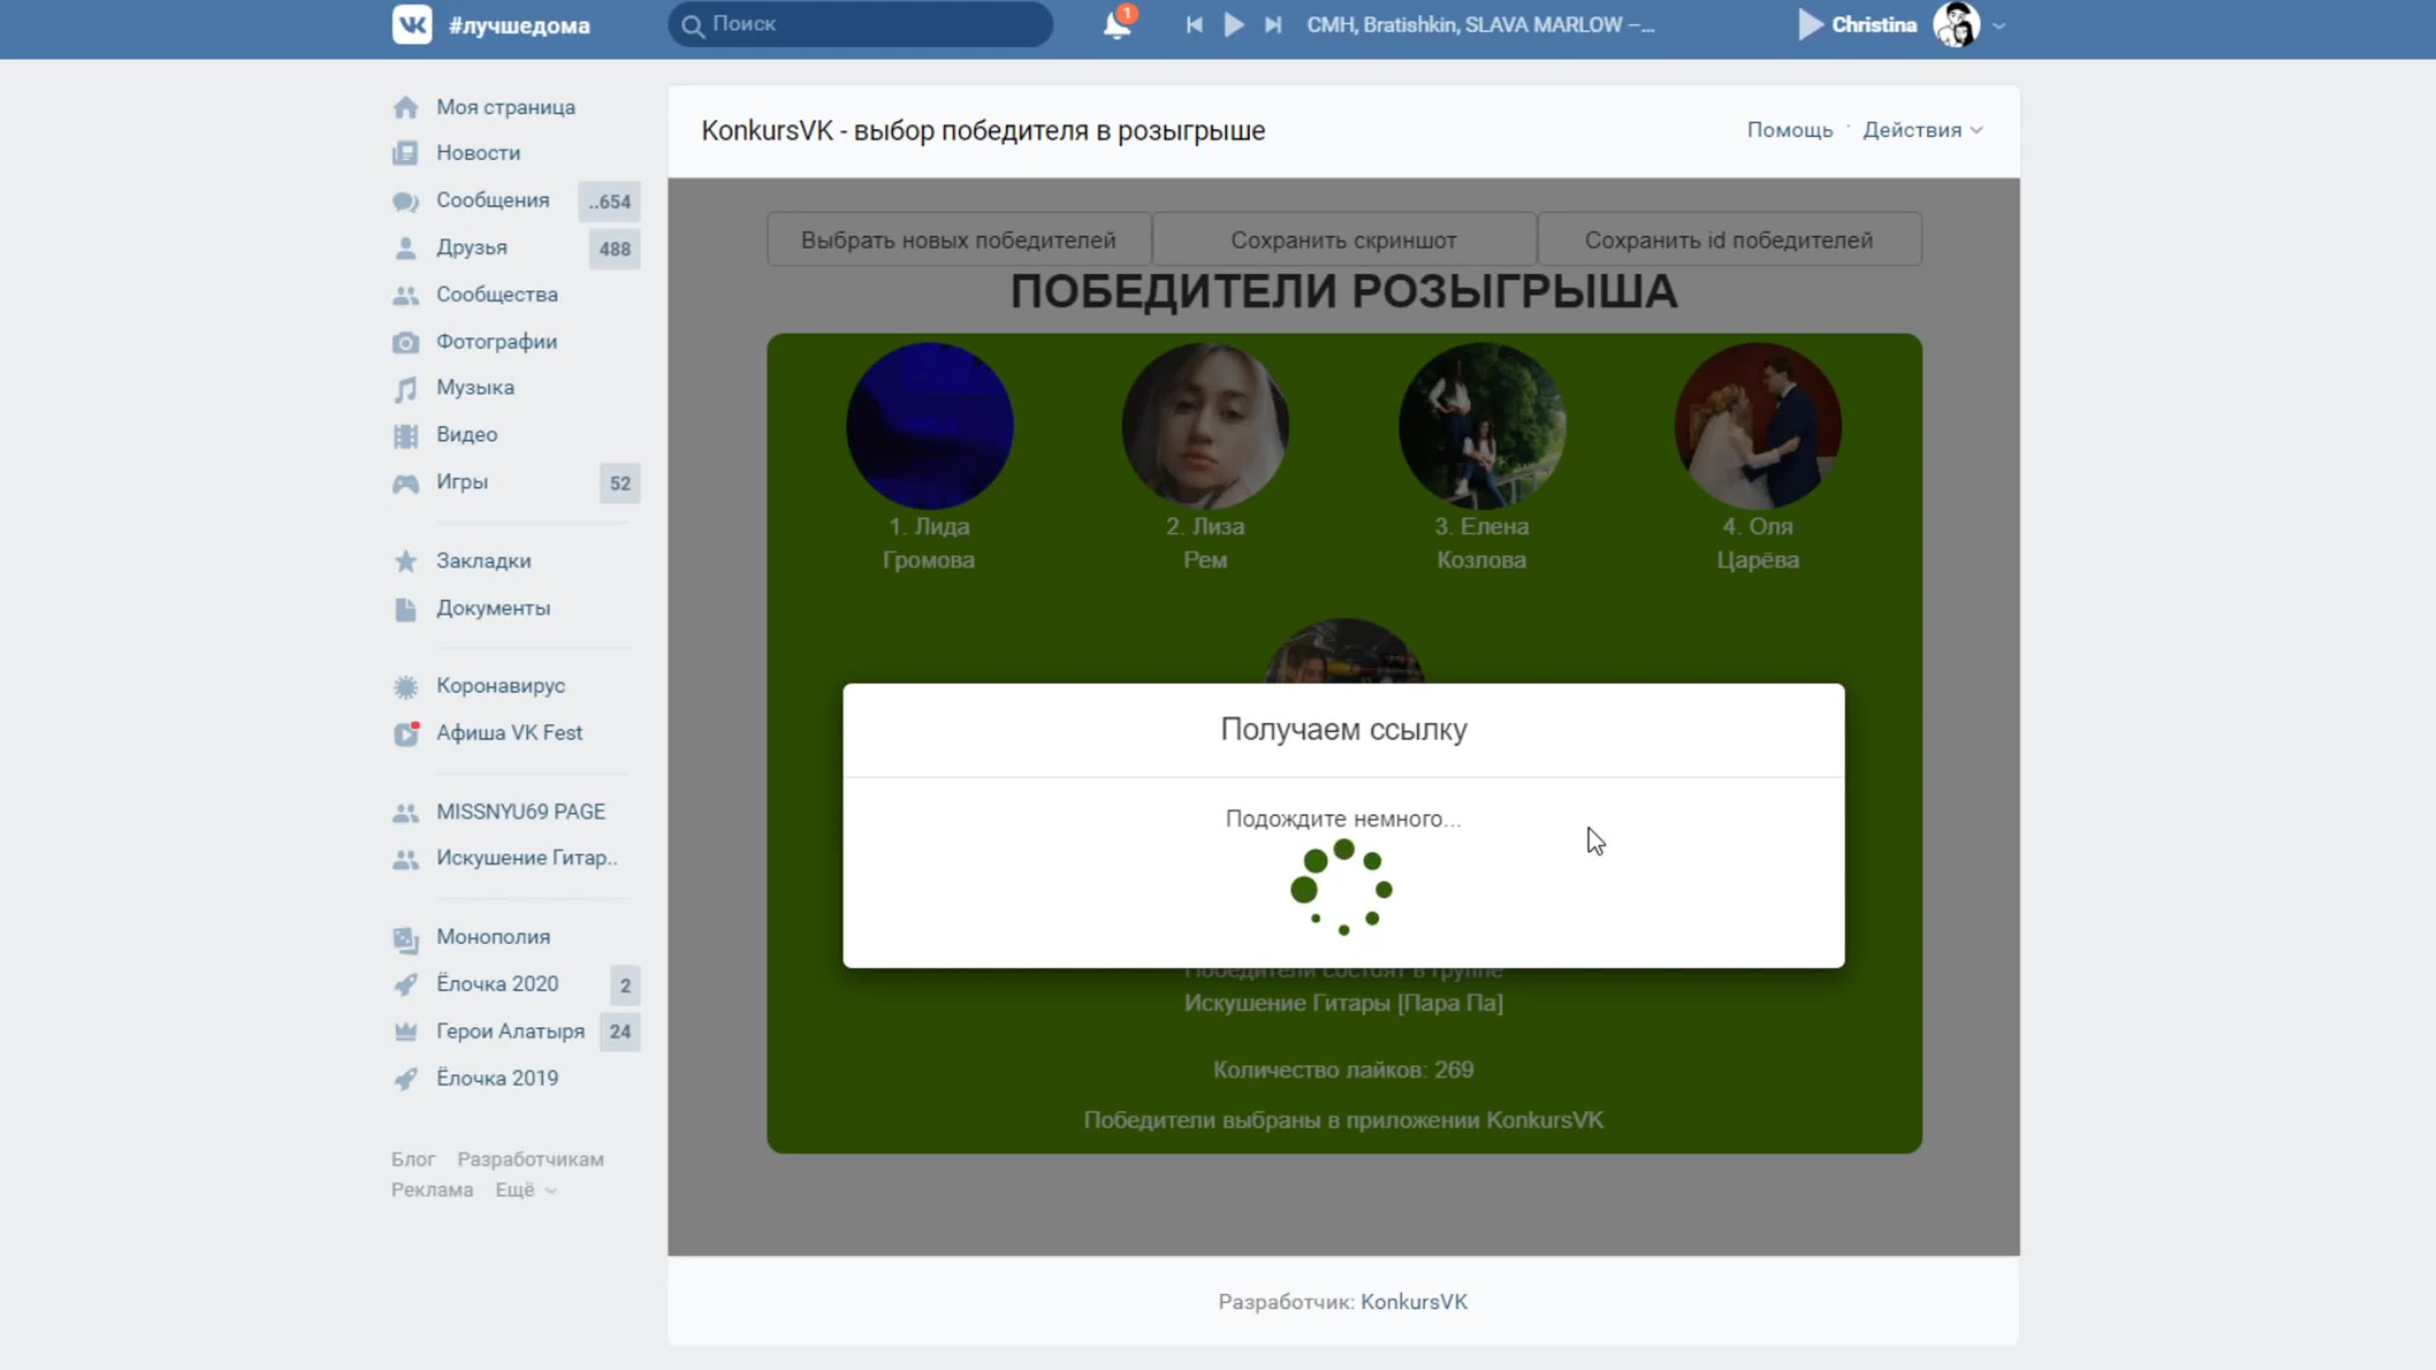Click Сохранить скриншот button

tap(1343, 240)
